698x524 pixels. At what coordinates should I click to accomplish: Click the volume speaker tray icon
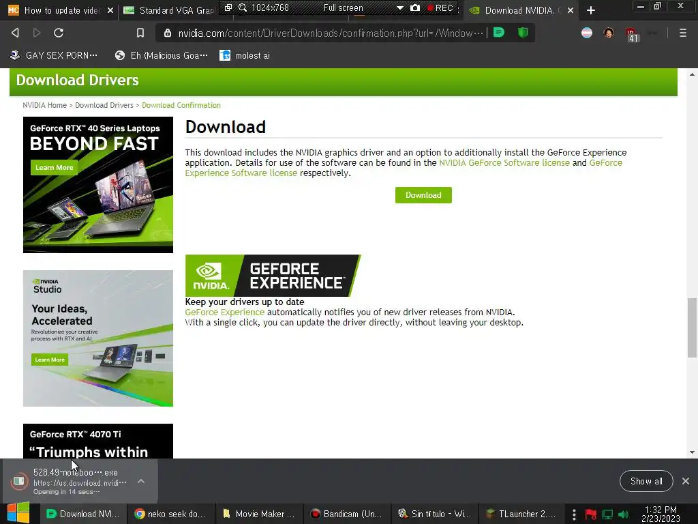coord(623,514)
